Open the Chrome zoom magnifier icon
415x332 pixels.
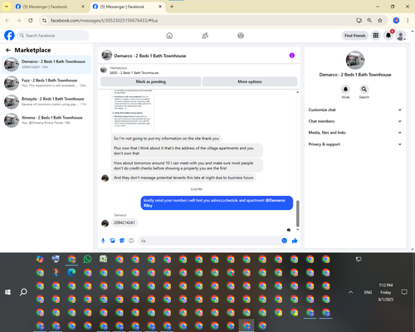pos(369,21)
